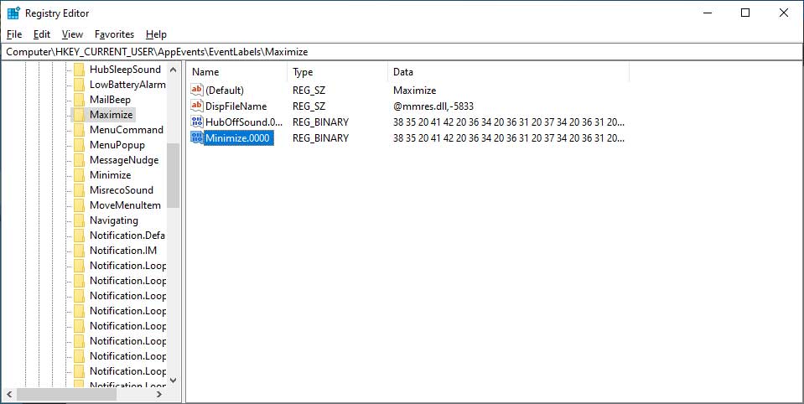
Task: Select the HubOffSound.0... value name
Action: pos(244,122)
